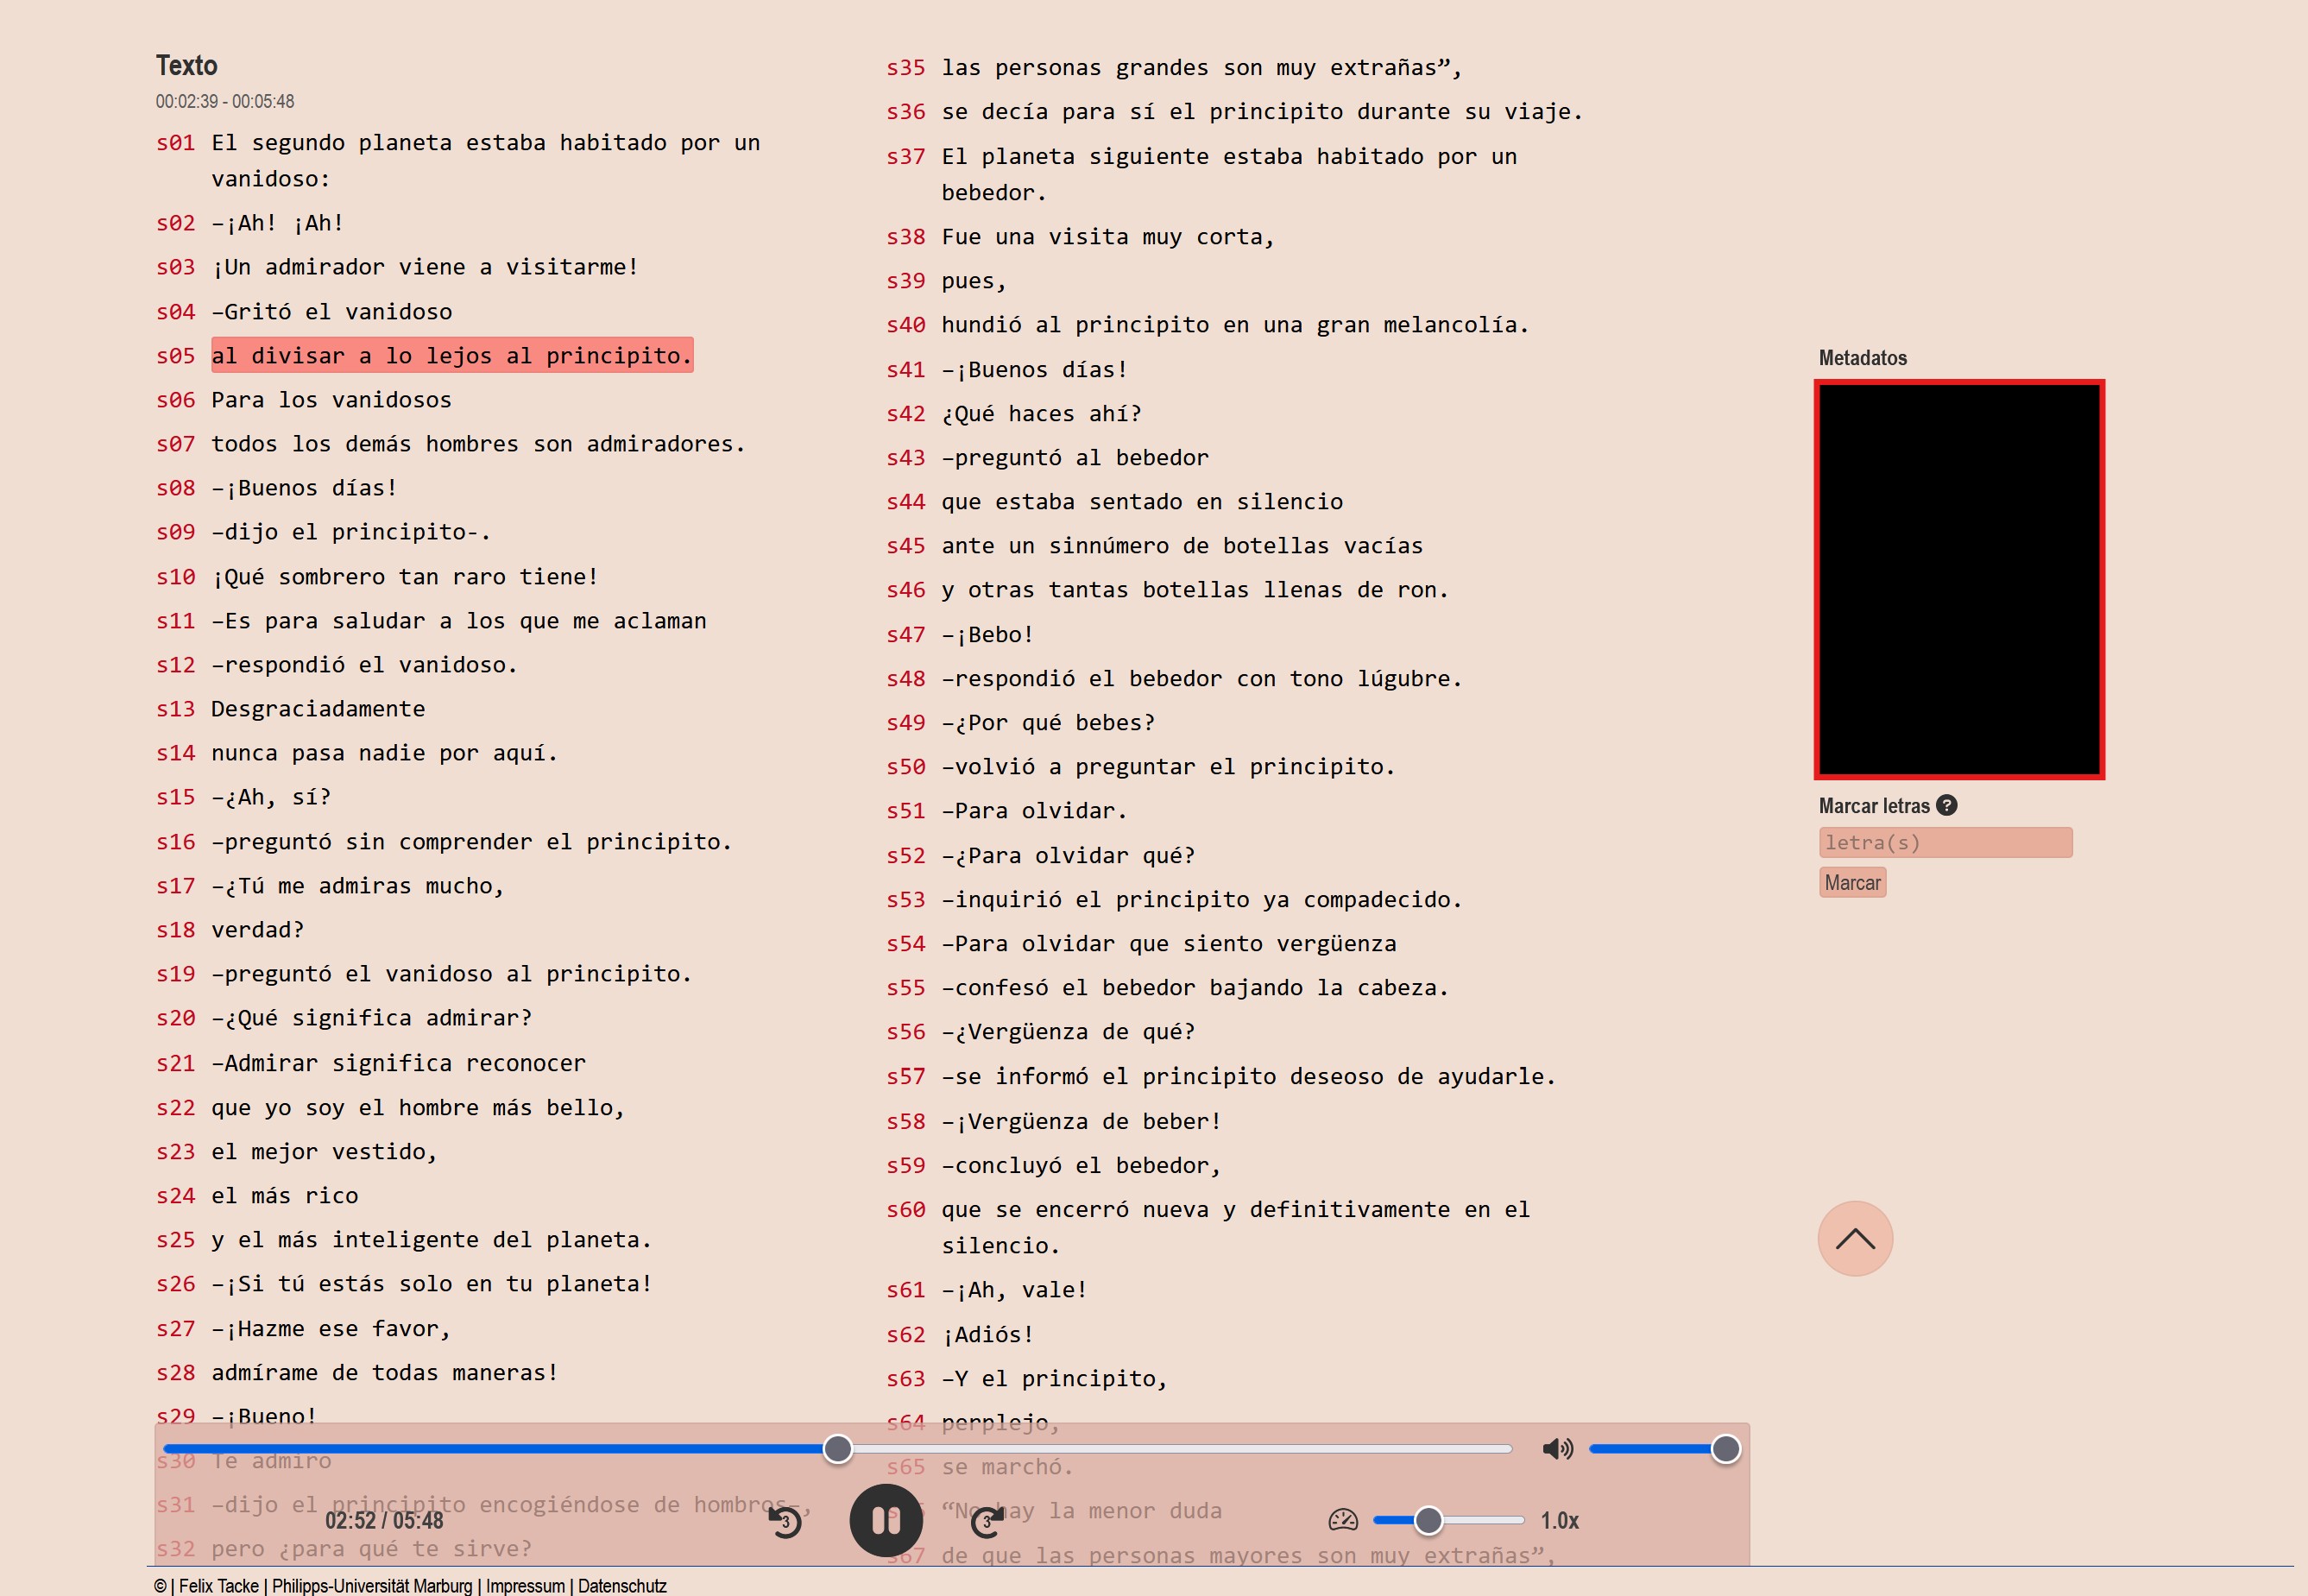Click line 'Desgraciadamente'
Image resolution: width=2308 pixels, height=1596 pixels.
click(x=318, y=708)
